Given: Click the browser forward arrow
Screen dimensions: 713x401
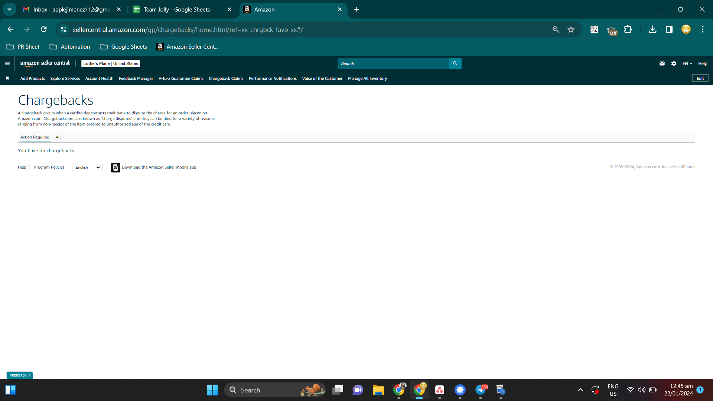Looking at the screenshot, I should [27, 29].
